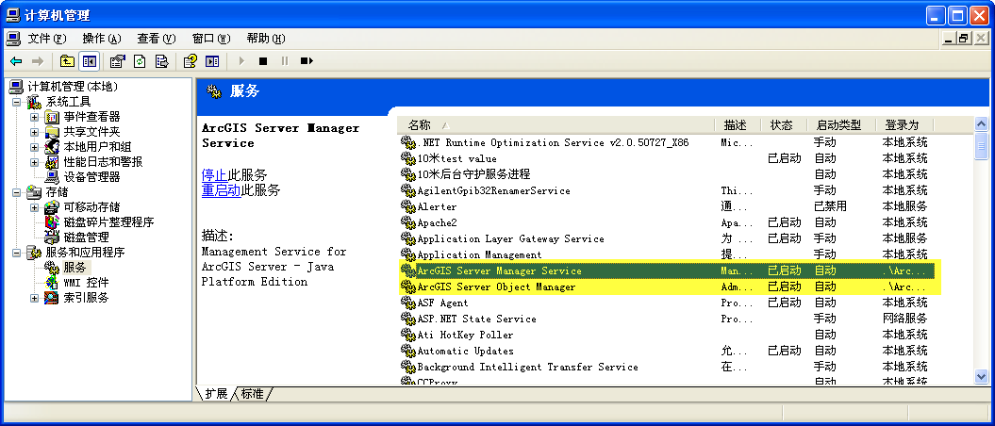Open the 操作(A) menu
The height and width of the screenshot is (426, 995).
[102, 39]
